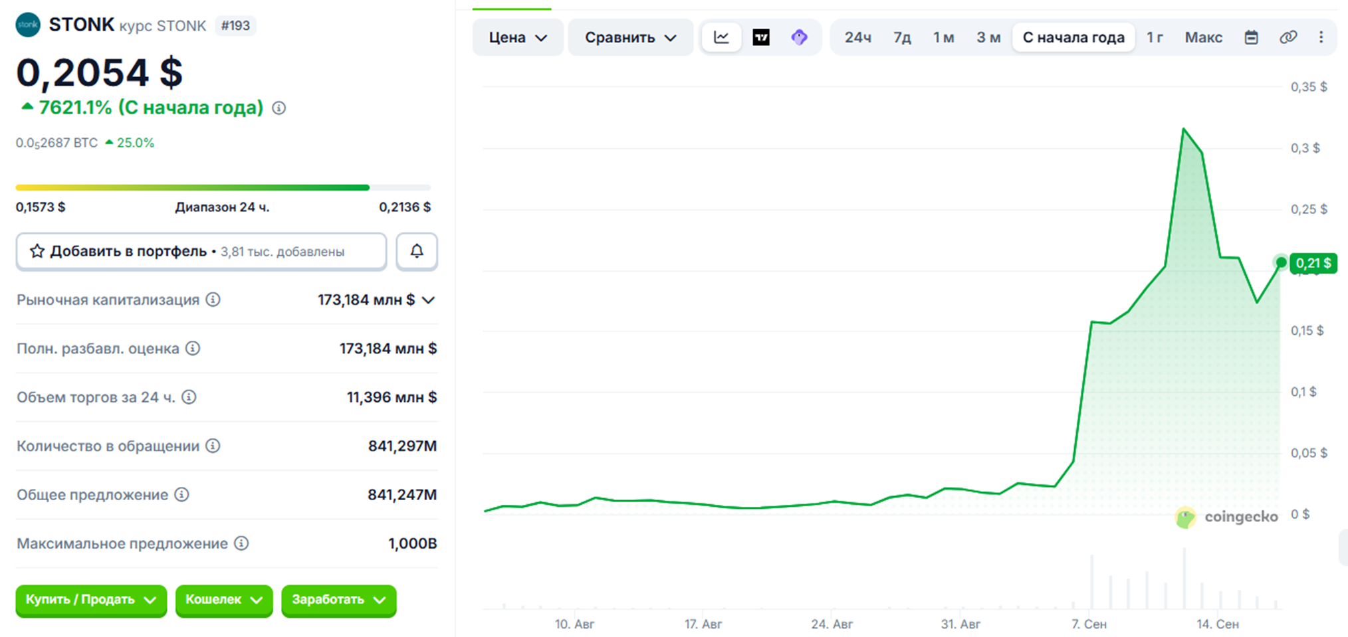Select the Макс time range
Viewport: 1348px width, 637px height.
(1204, 37)
